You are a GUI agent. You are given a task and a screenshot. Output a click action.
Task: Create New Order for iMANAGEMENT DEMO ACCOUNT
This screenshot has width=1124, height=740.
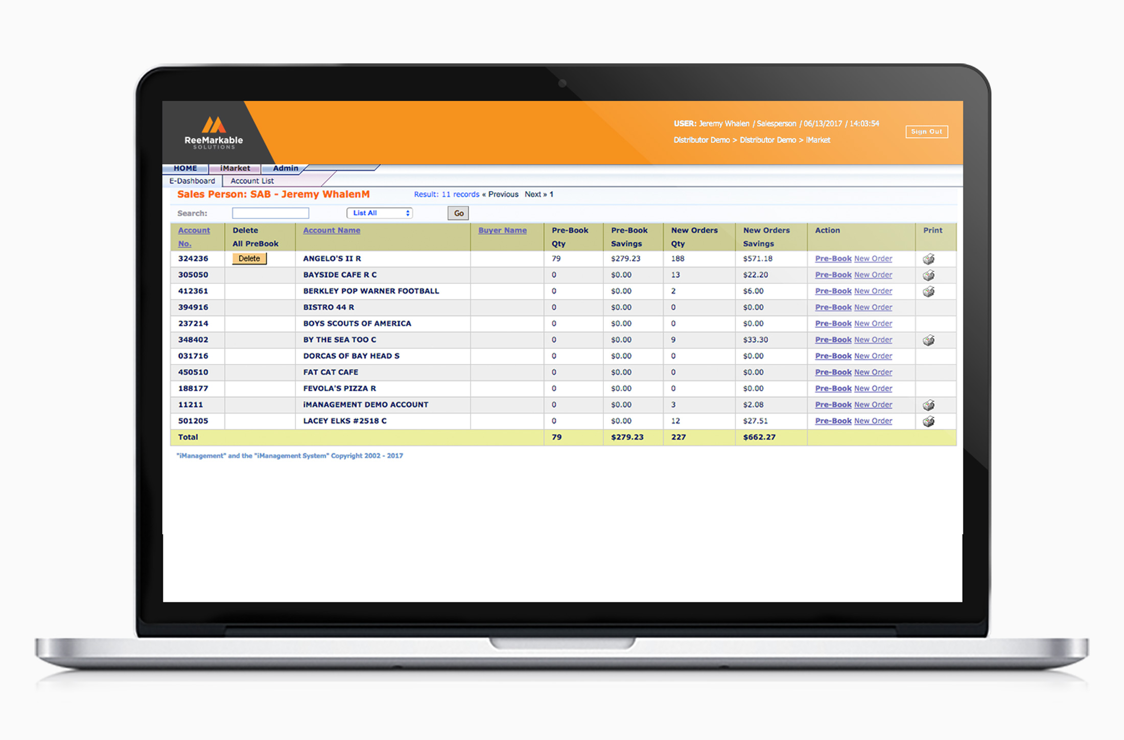[873, 405]
